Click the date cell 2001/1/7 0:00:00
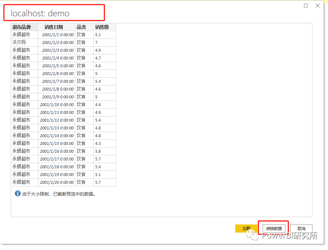 57,81
